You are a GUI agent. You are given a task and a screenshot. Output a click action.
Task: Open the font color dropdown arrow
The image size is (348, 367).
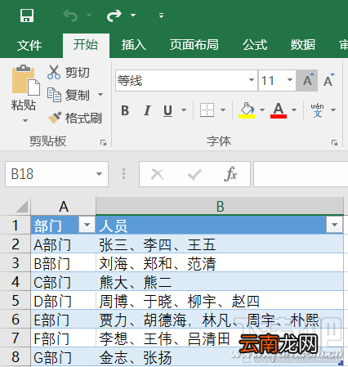(x=294, y=110)
